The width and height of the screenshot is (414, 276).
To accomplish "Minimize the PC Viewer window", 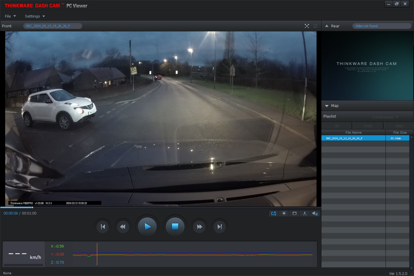I will pyautogui.click(x=389, y=4).
